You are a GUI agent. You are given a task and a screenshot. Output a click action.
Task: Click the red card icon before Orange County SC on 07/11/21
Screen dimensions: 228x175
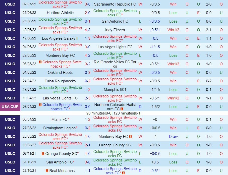43,153
